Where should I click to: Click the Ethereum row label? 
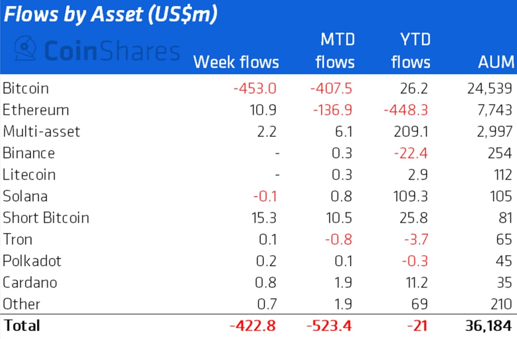click(36, 110)
